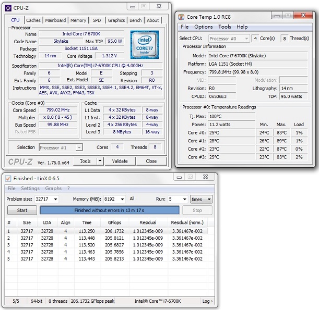Click the CPU-Z Tools button
Screen dimensions: 319x310
tap(85, 161)
